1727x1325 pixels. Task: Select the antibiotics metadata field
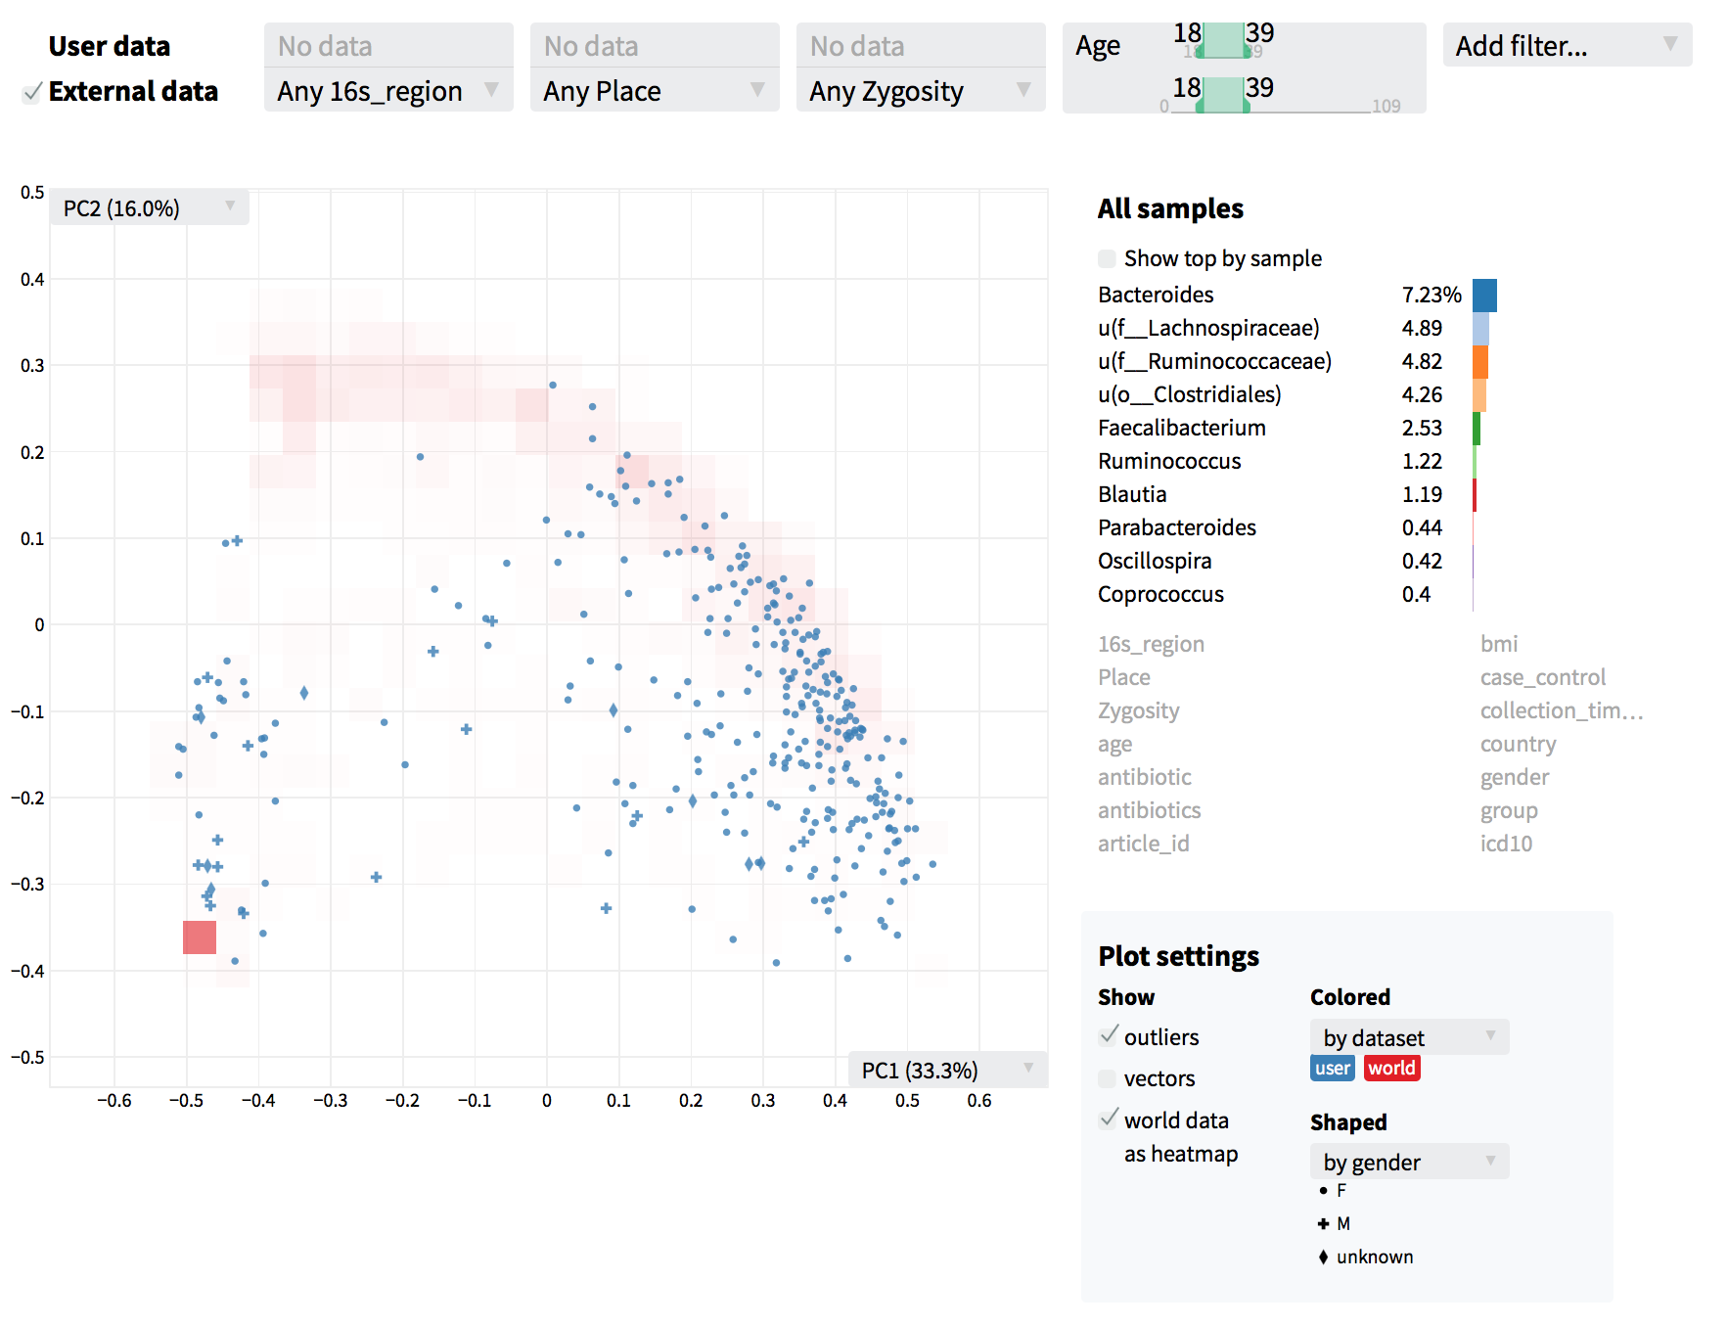1149,810
